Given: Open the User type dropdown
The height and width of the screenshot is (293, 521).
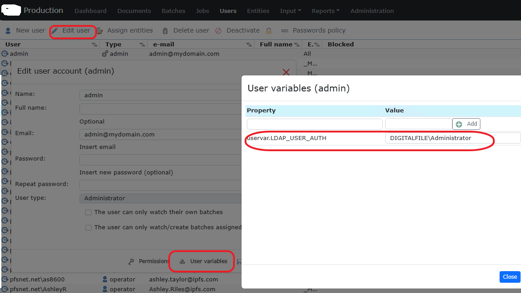Looking at the screenshot, I should [161, 198].
